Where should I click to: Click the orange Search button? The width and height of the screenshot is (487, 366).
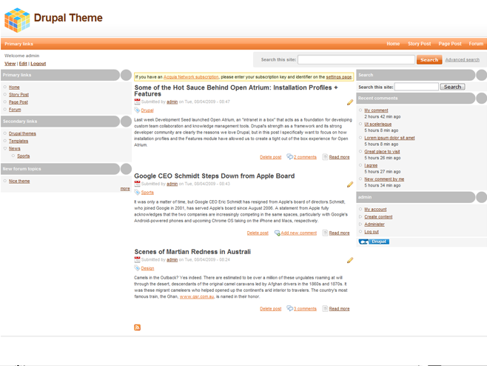coord(429,60)
